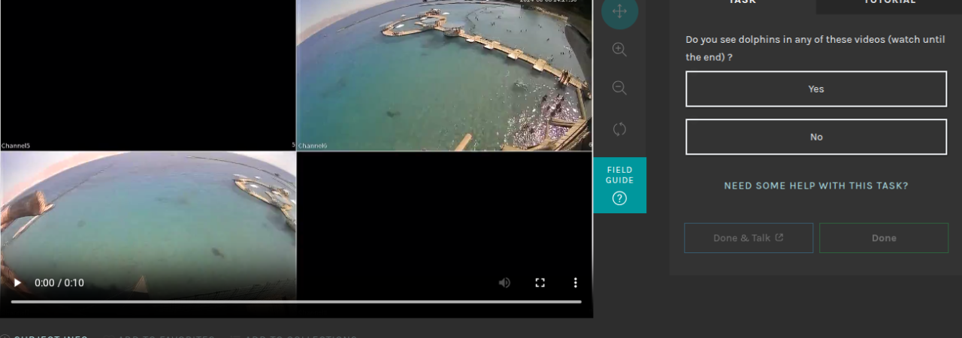Screen dimensions: 962x338
Task: Zoom in on the subject
Action: pos(619,50)
